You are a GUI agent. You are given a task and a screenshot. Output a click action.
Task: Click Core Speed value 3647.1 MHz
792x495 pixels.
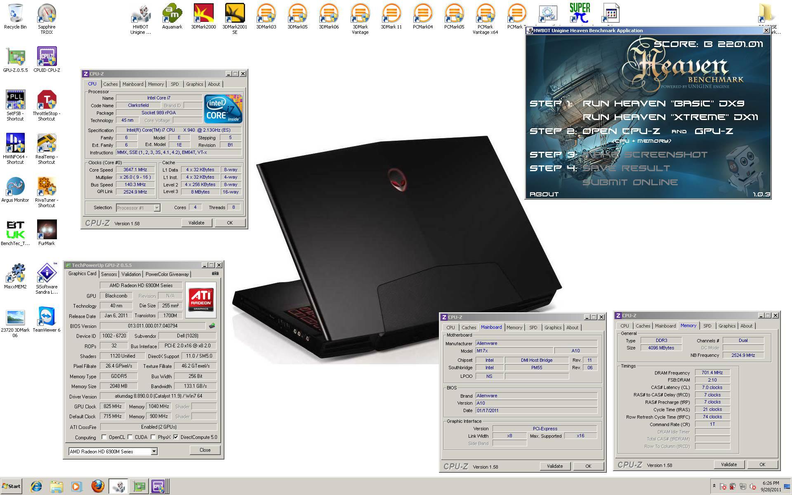coord(135,170)
